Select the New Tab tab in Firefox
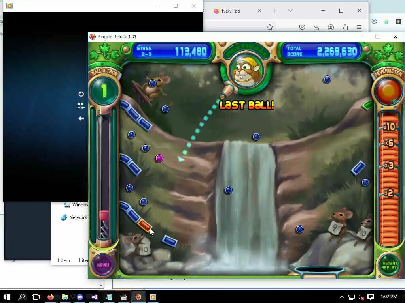Image resolution: width=405 pixels, height=303 pixels. tap(231, 11)
